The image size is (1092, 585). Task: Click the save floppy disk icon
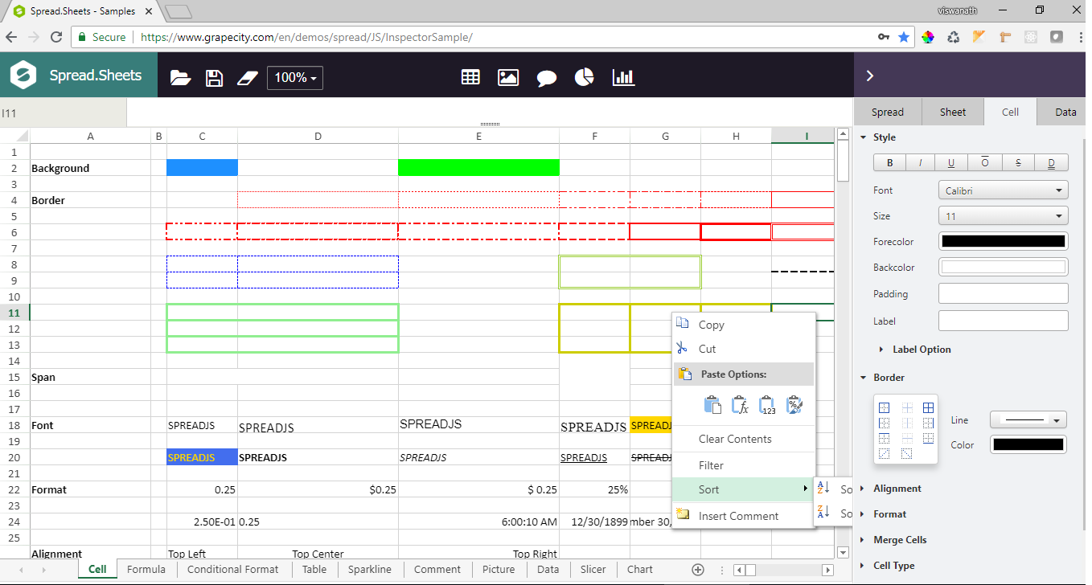pos(214,77)
